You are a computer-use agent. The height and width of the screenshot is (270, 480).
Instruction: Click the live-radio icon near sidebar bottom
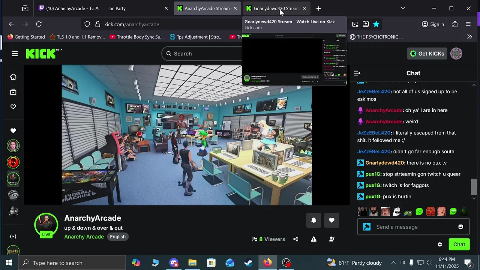(x=13, y=236)
